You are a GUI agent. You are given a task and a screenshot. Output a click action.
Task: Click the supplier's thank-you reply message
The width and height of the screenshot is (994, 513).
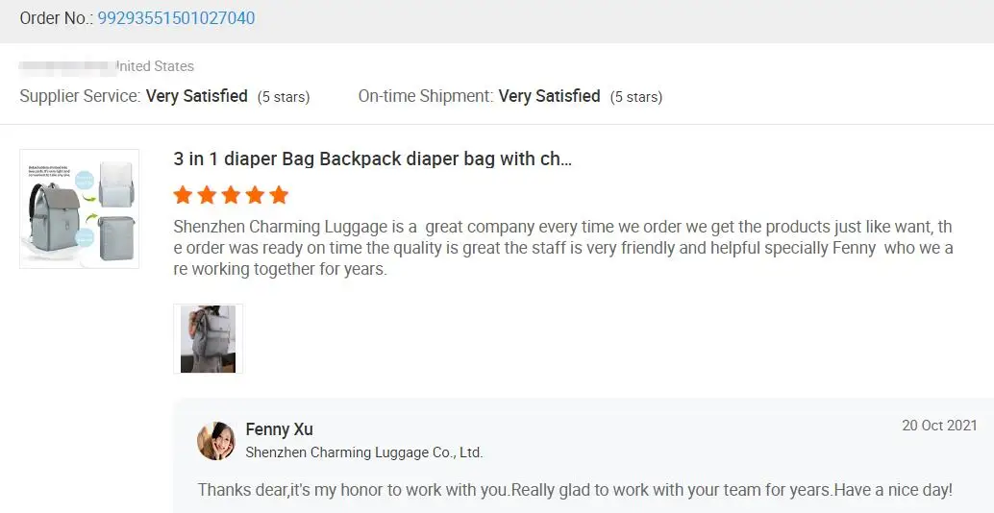(x=575, y=490)
